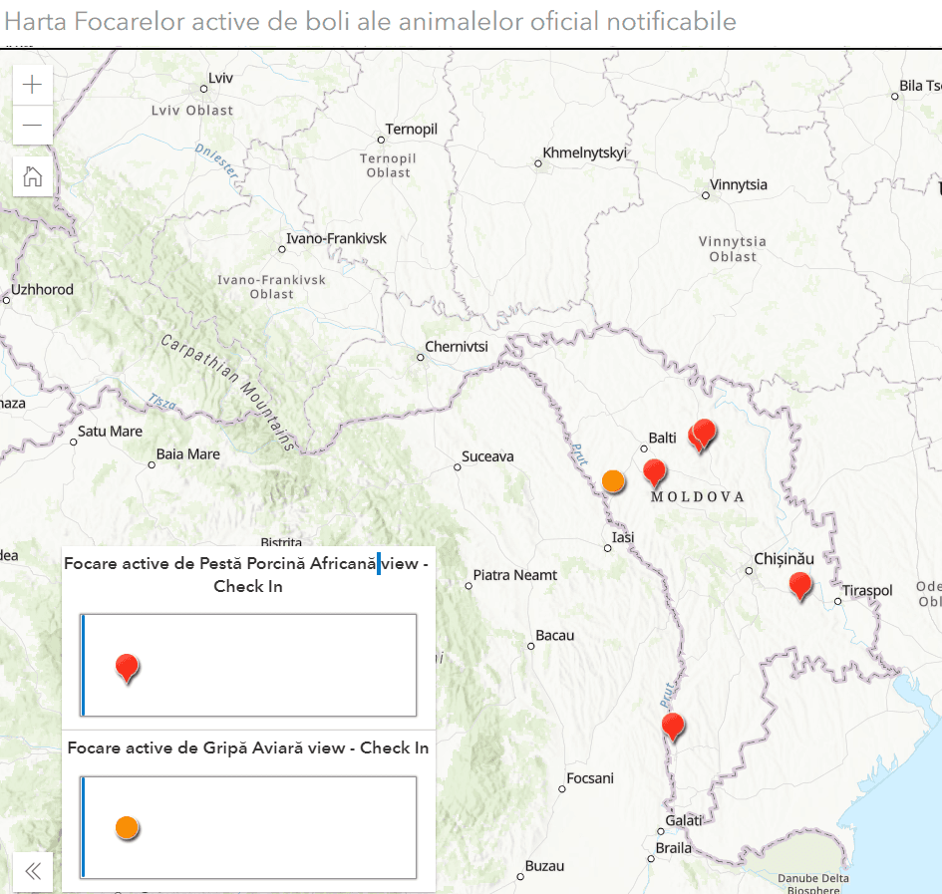Click the Ivano-Frankivsk city label

coord(336,238)
